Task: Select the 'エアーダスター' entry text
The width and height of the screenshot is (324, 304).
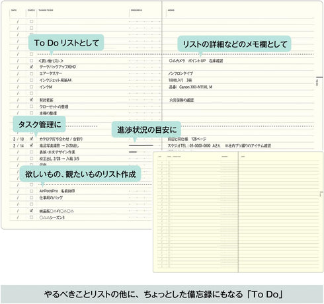Action: click(51, 73)
